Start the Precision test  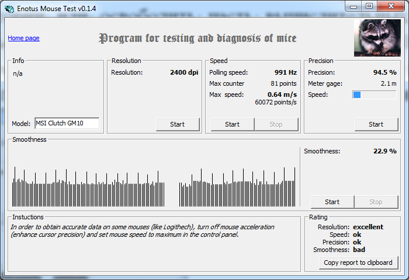click(x=376, y=124)
